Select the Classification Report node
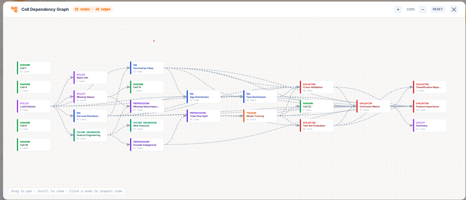The height and width of the screenshot is (200, 466). click(430, 87)
